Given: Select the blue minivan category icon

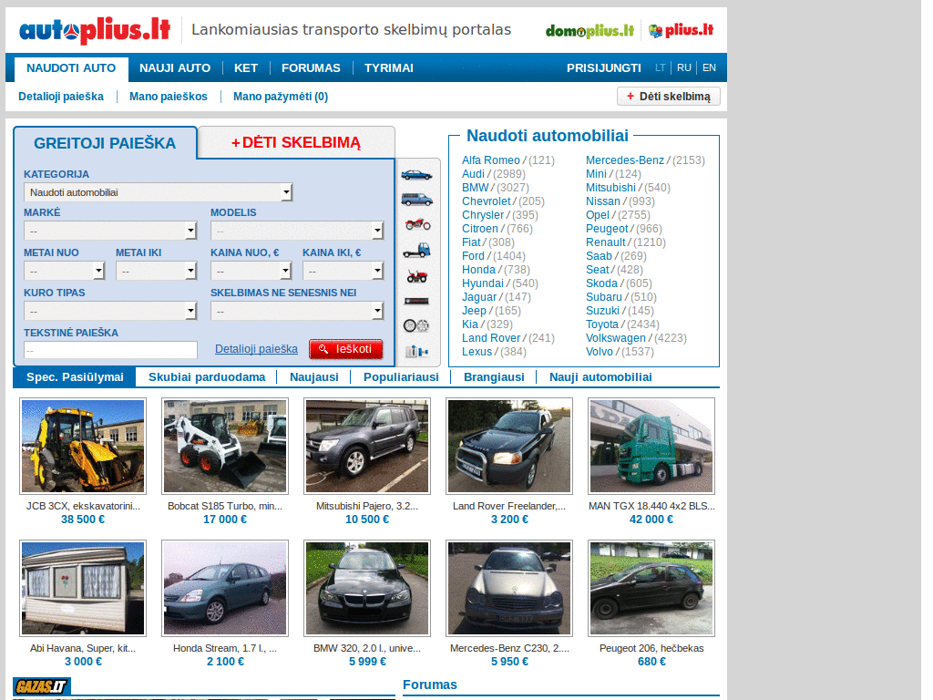Looking at the screenshot, I should click(x=416, y=200).
